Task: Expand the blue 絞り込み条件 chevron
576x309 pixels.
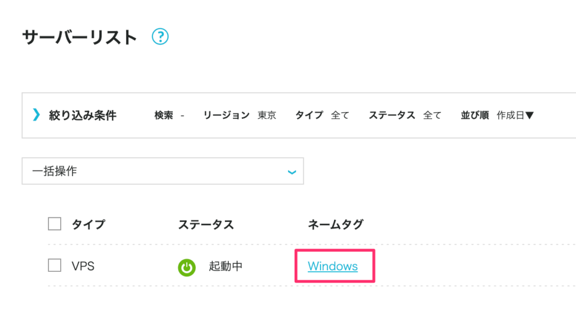Action: (36, 115)
